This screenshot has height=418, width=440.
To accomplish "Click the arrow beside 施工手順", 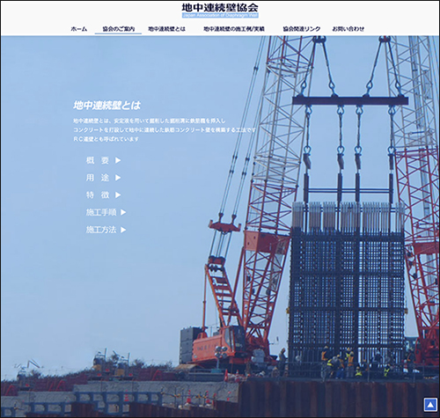I will [x=123, y=212].
